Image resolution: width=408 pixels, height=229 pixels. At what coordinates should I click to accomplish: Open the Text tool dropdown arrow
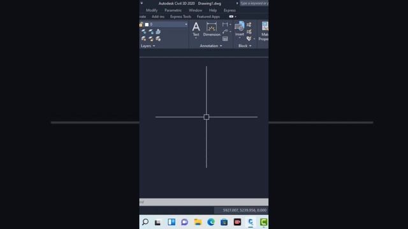(196, 38)
